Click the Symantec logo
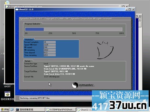This screenshot has width=150, height=112. tap(83, 85)
